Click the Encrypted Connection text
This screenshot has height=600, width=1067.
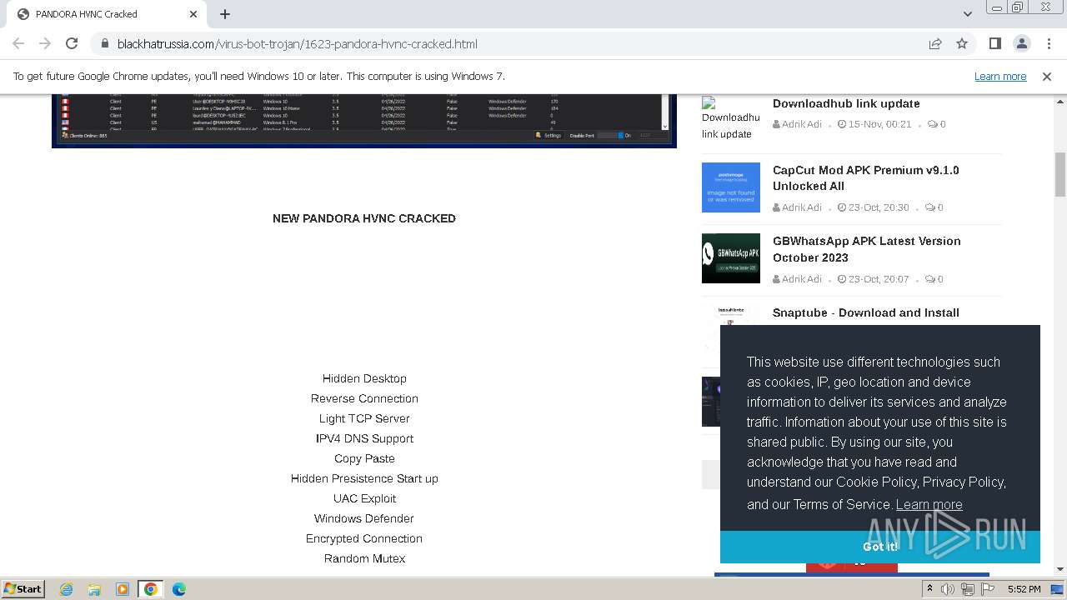364,538
